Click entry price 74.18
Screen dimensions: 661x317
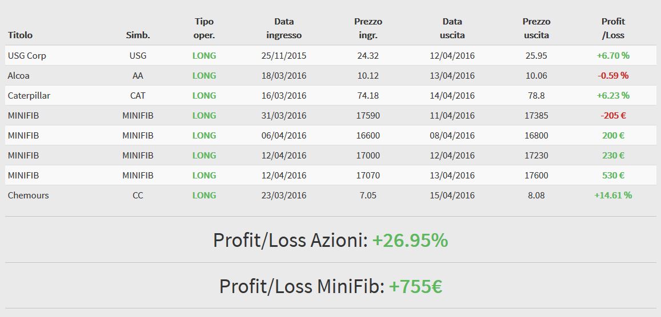(x=368, y=96)
